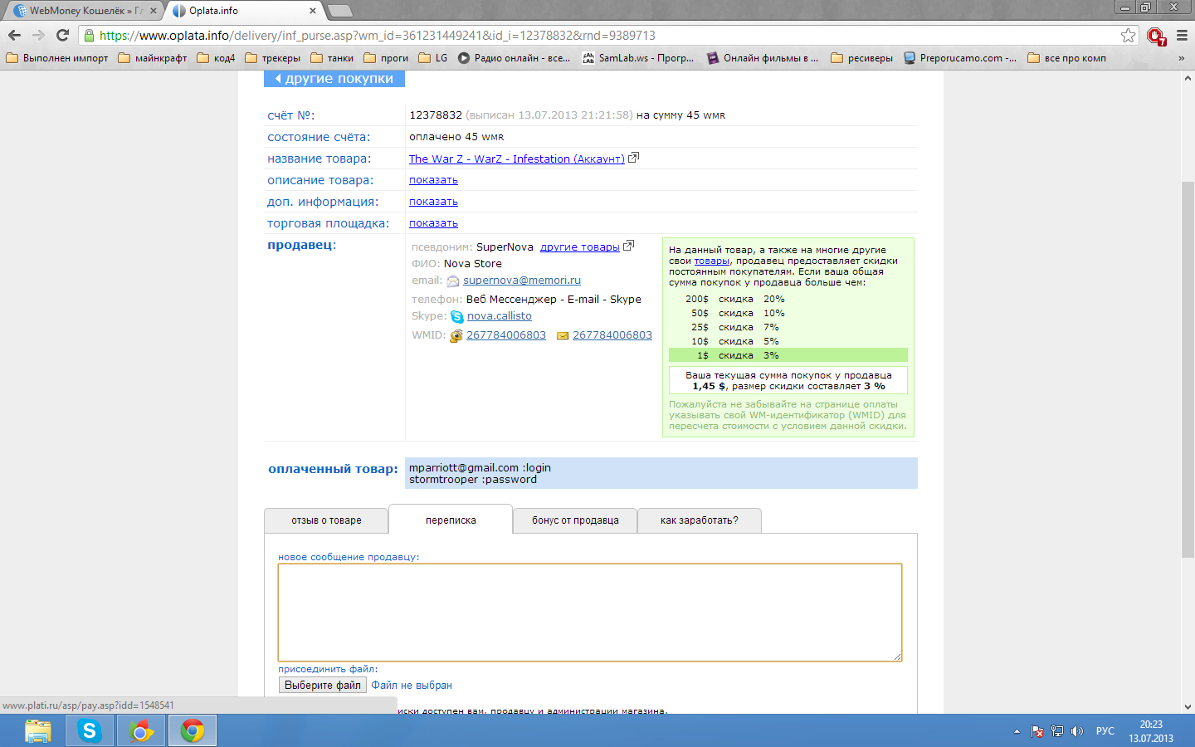Open the Preporucamo.com bookmark
The image size is (1195, 747).
click(959, 58)
